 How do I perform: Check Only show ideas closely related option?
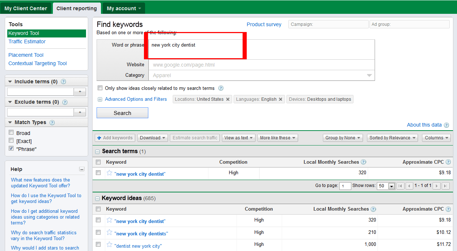click(100, 88)
